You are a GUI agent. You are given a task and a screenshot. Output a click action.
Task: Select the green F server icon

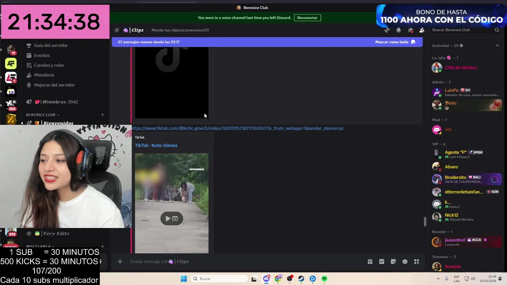coord(11,63)
